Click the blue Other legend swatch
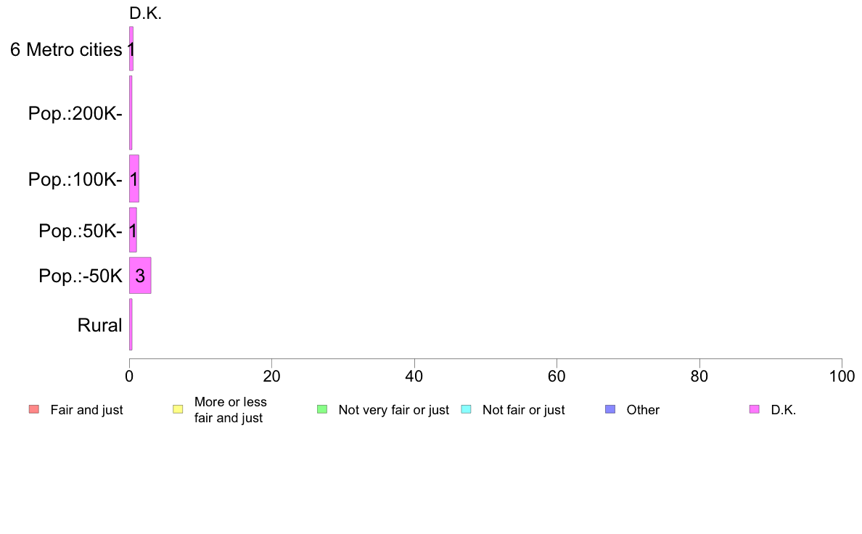Image resolution: width=862 pixels, height=534 pixels. point(610,409)
